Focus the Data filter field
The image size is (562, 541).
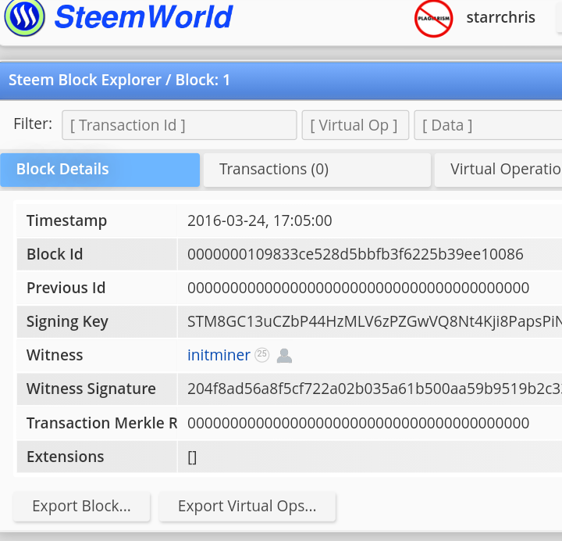[488, 125]
